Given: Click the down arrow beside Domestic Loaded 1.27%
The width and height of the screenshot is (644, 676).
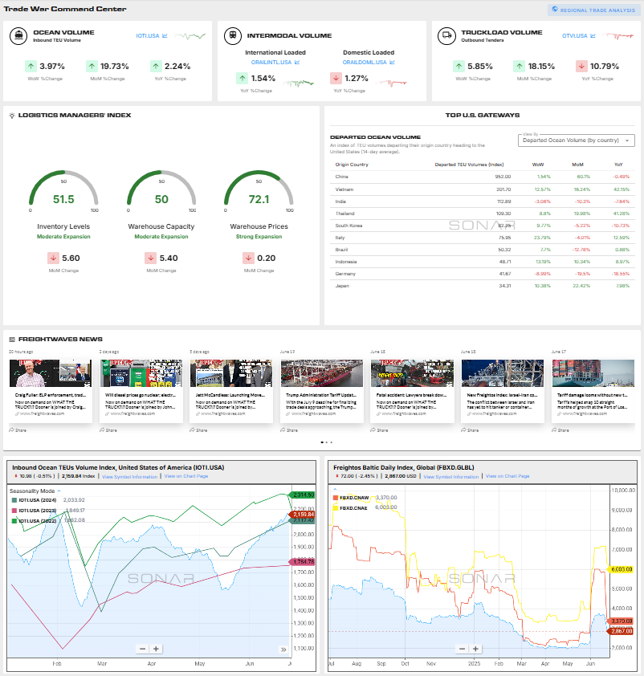Looking at the screenshot, I should pos(336,79).
